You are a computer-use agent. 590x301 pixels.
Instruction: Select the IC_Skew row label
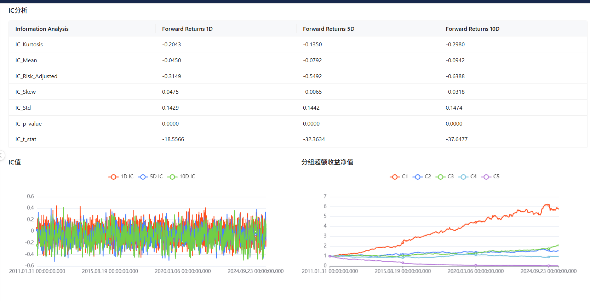25,92
